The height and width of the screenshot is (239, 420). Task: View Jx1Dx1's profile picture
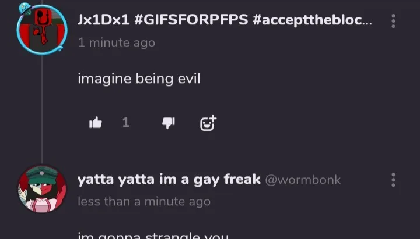coord(42,30)
